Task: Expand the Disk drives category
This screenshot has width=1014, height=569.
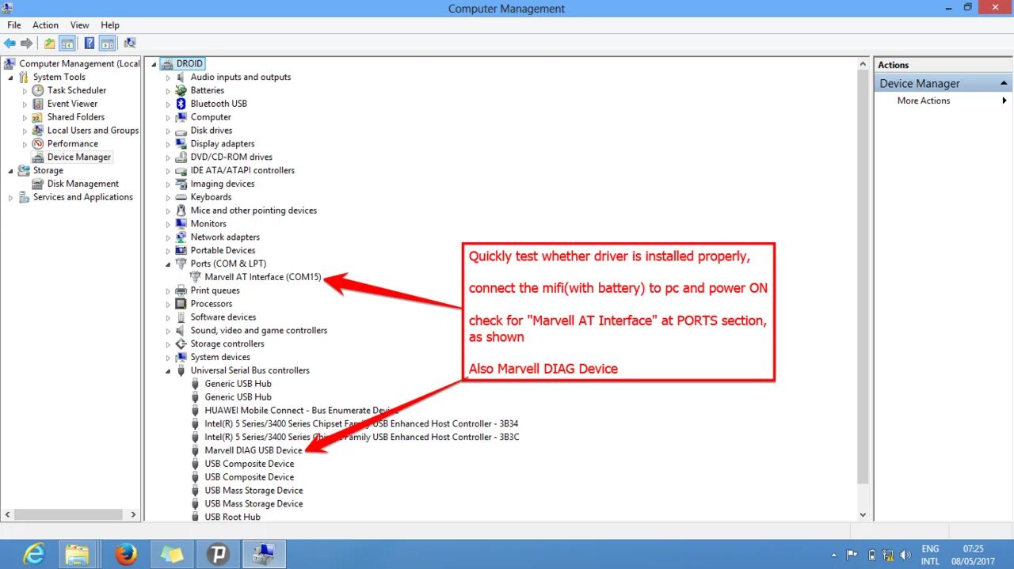Action: coord(168,131)
